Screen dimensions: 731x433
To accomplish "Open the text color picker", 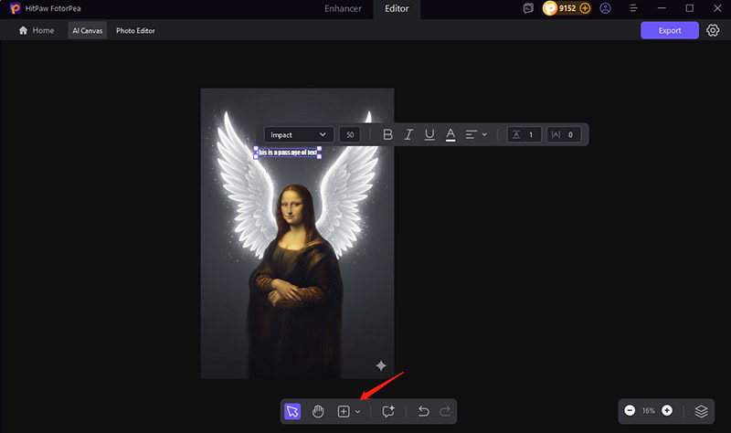I will (x=450, y=134).
